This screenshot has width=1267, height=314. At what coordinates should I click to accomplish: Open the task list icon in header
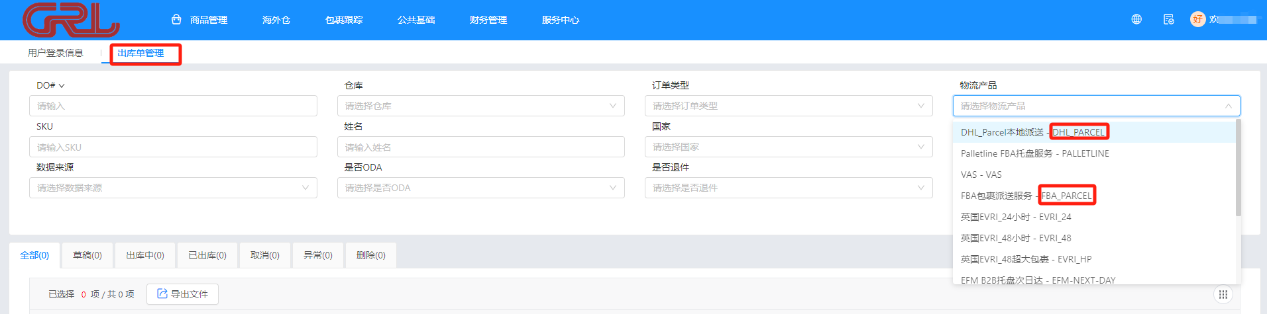click(1168, 19)
